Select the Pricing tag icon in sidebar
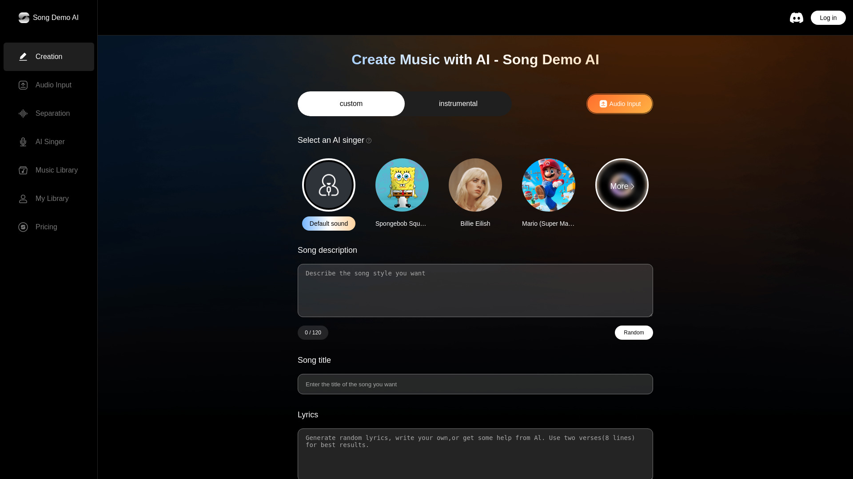Screen dimensions: 853x479 pos(23,227)
